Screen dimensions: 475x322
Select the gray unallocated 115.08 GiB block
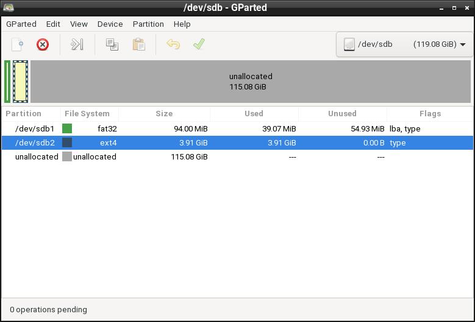click(x=251, y=82)
